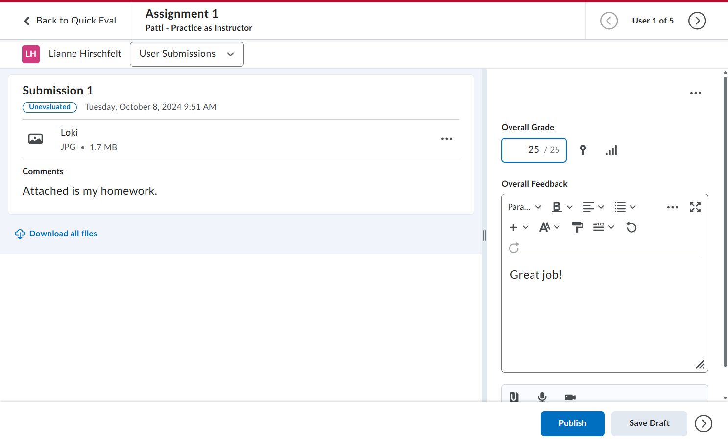Expand feedback editor to fullscreen

(695, 207)
